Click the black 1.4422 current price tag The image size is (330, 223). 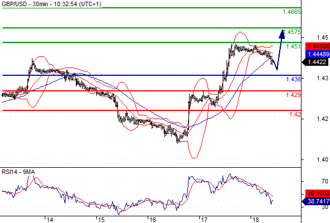(x=315, y=62)
